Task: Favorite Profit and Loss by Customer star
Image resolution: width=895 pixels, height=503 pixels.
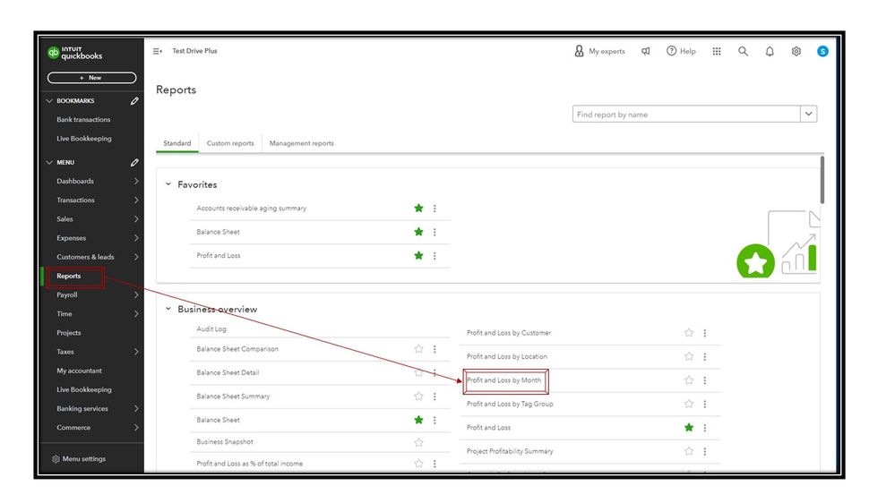Action: (x=689, y=332)
